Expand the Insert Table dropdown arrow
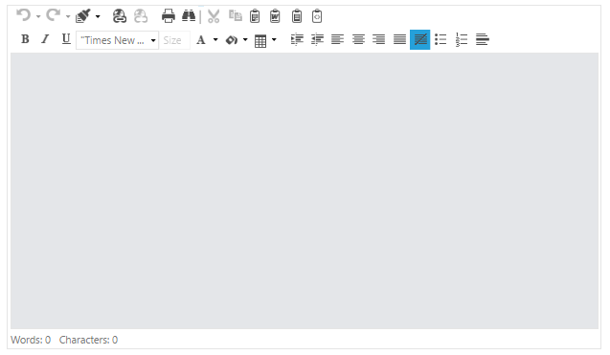The image size is (610, 355). tap(274, 39)
